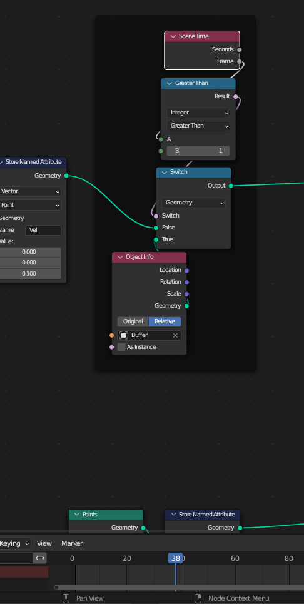Viewport: 304px width, 604px height.
Task: Open the Vector data type dropdown
Action: (30, 191)
